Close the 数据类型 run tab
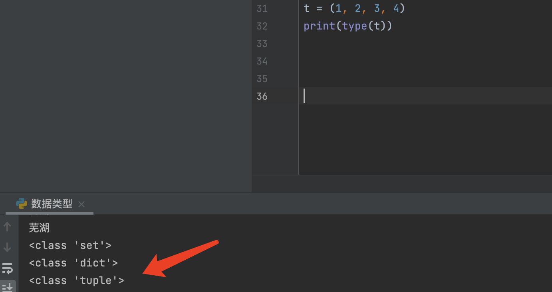 tap(81, 204)
